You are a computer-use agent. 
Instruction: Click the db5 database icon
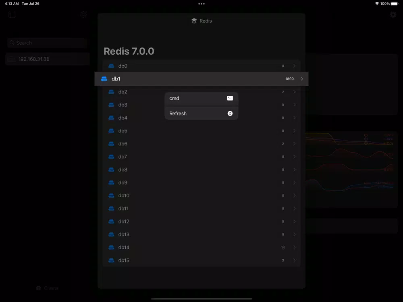111,131
